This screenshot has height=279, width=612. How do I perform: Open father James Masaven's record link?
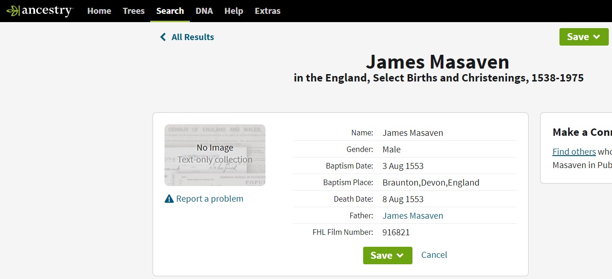(x=412, y=215)
